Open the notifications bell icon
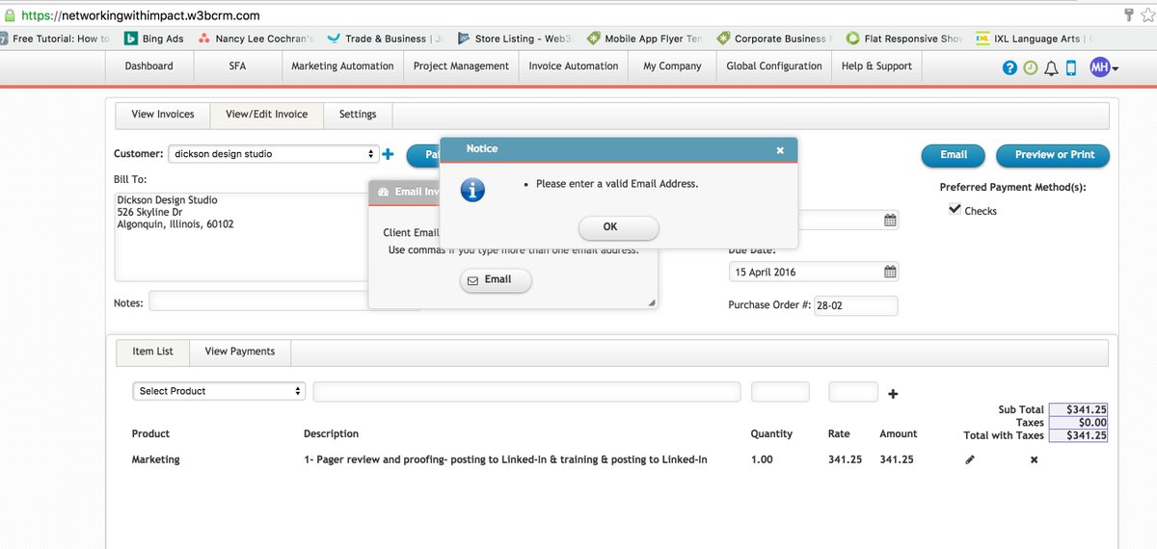The image size is (1157, 549). (1051, 68)
